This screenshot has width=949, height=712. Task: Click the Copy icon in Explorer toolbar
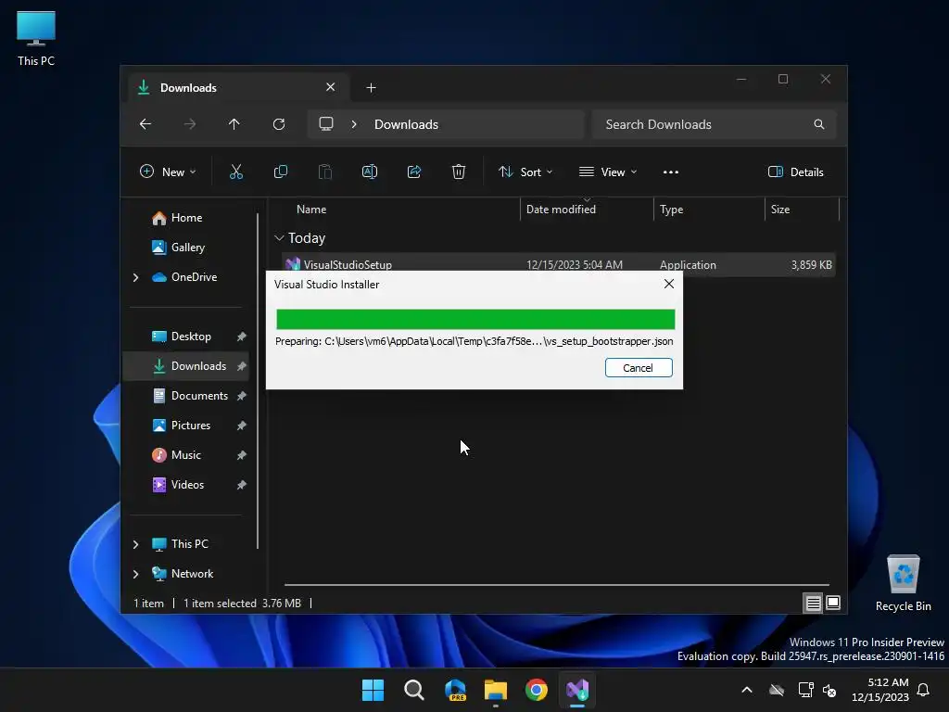[x=280, y=172]
